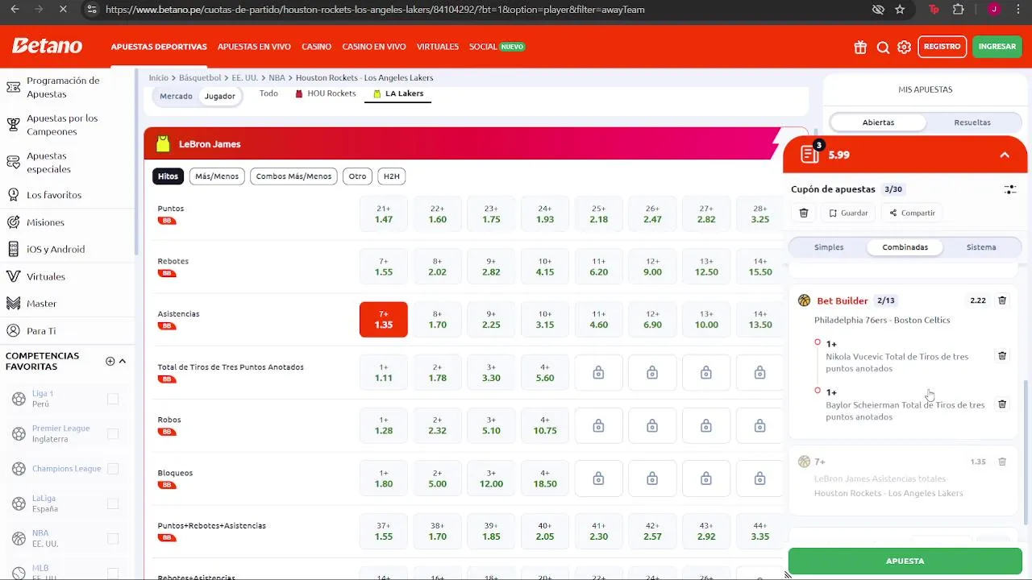Tick the Premier League Inglaterra checkbox
The width and height of the screenshot is (1032, 580).
click(113, 433)
